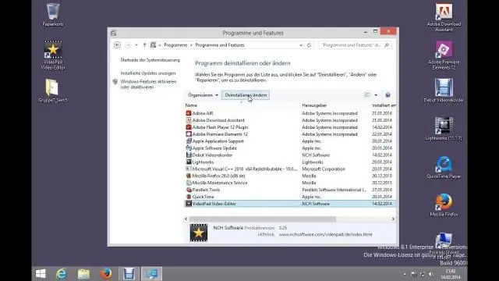The height and width of the screenshot is (281, 499).
Task: Select Mozilla Firefox desktop icon
Action: pos(444,205)
